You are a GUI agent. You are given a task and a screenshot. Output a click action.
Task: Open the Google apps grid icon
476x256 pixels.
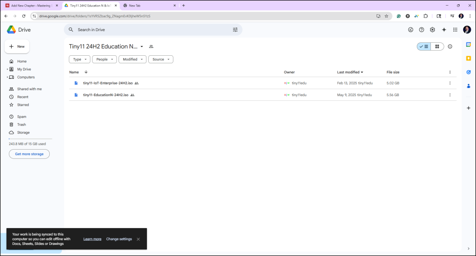[x=455, y=30]
